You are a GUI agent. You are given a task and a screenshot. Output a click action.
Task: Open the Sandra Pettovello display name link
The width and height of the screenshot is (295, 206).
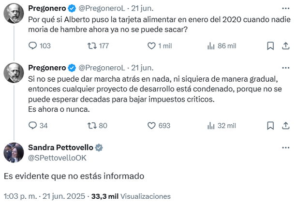60,147
